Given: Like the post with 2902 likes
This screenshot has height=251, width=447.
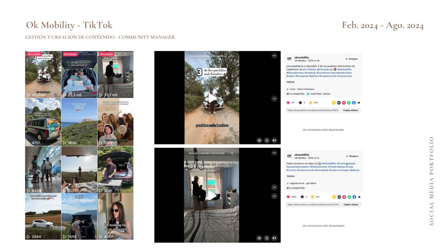Looking at the screenshot, I should pos(288,197).
